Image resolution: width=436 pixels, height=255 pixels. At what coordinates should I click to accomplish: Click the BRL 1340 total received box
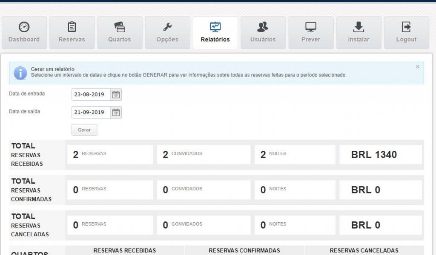point(380,155)
